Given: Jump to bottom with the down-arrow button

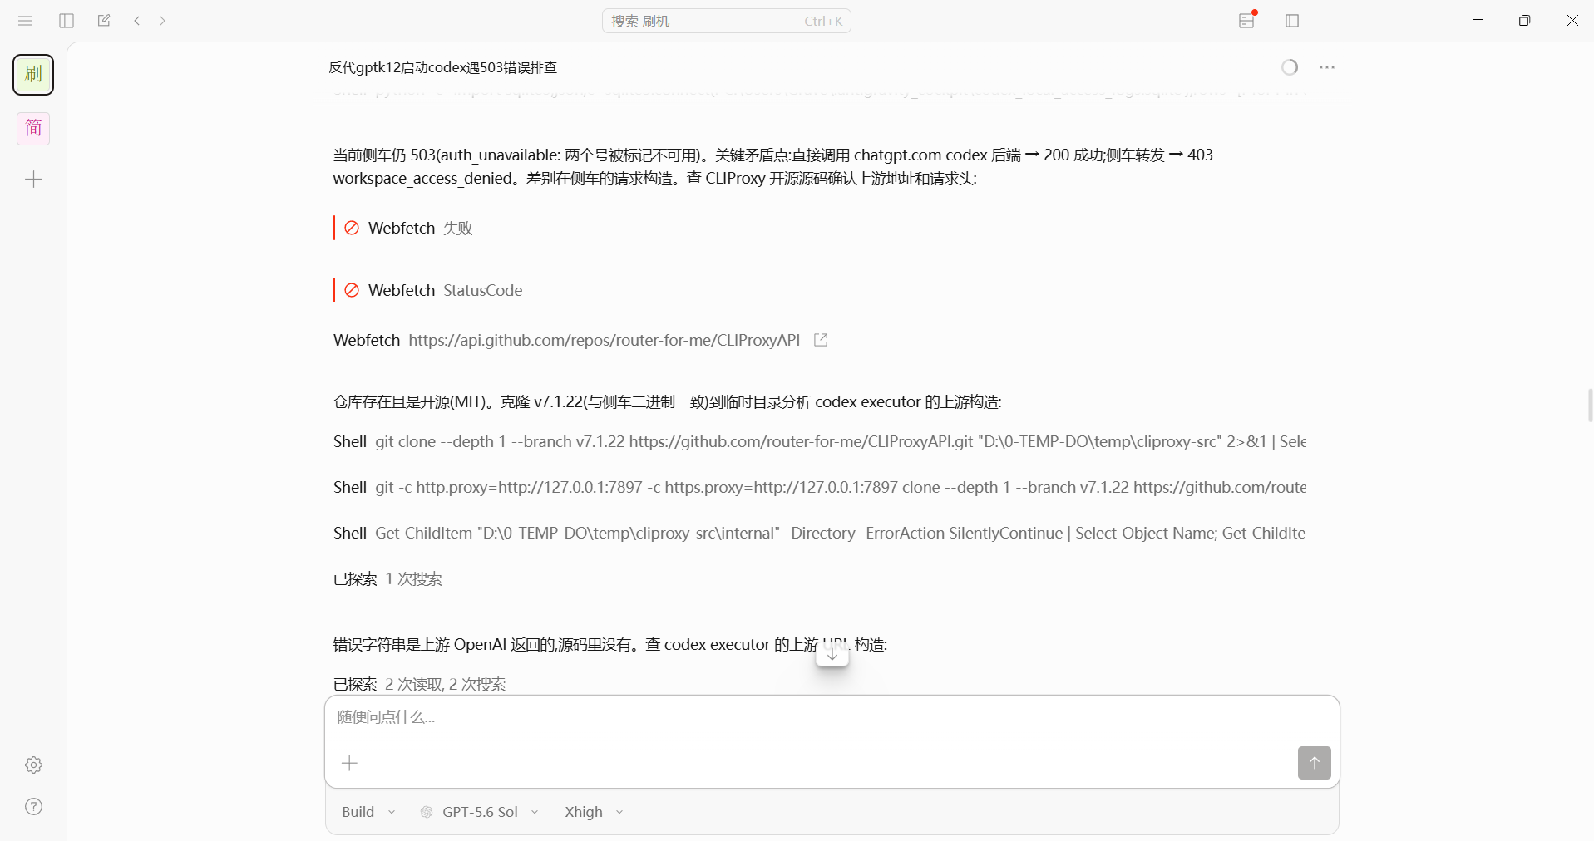Looking at the screenshot, I should [x=832, y=653].
